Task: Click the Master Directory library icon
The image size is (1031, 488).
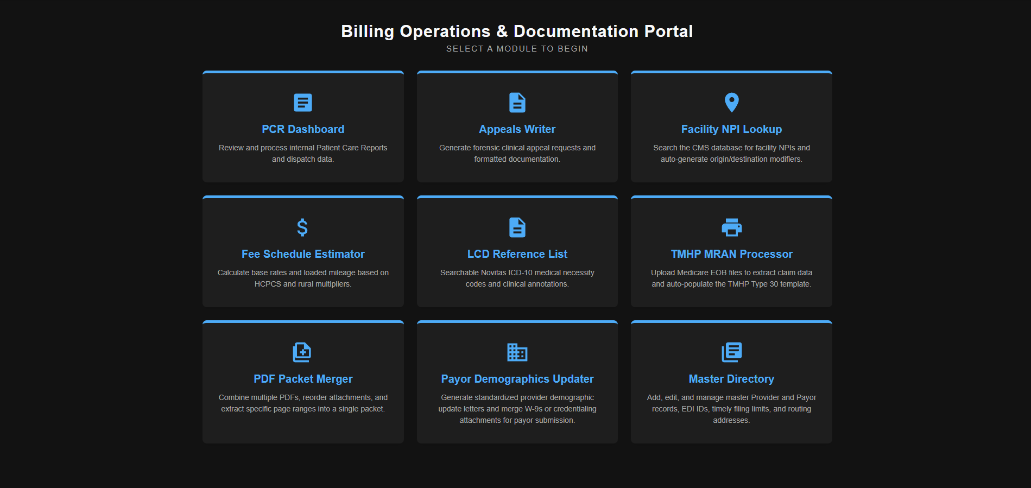Action: pyautogui.click(x=732, y=352)
